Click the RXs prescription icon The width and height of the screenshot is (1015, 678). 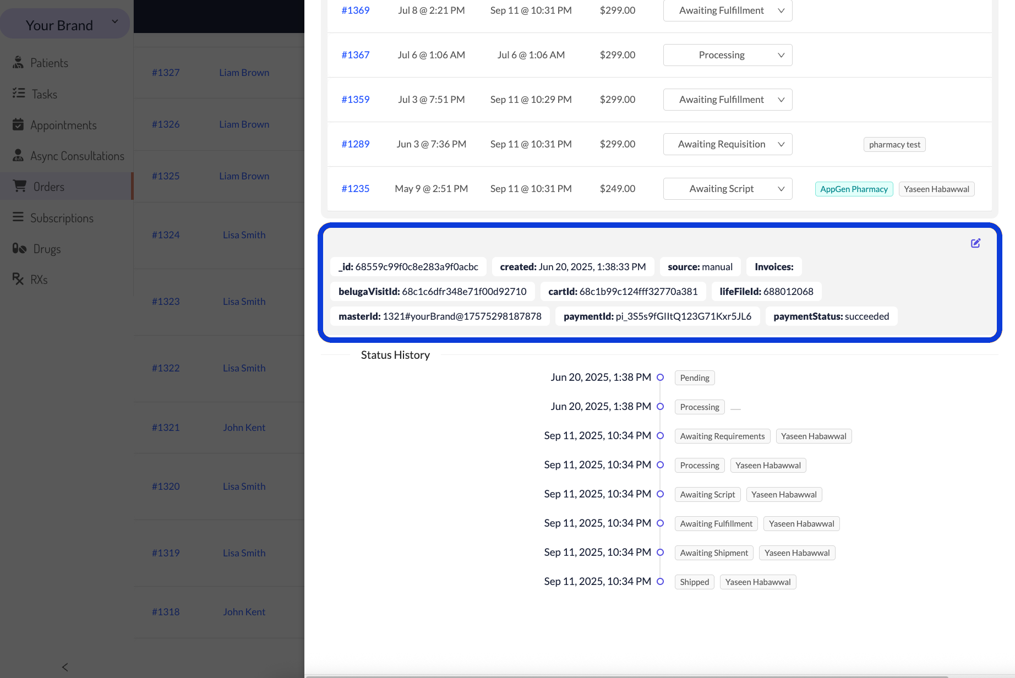point(18,280)
